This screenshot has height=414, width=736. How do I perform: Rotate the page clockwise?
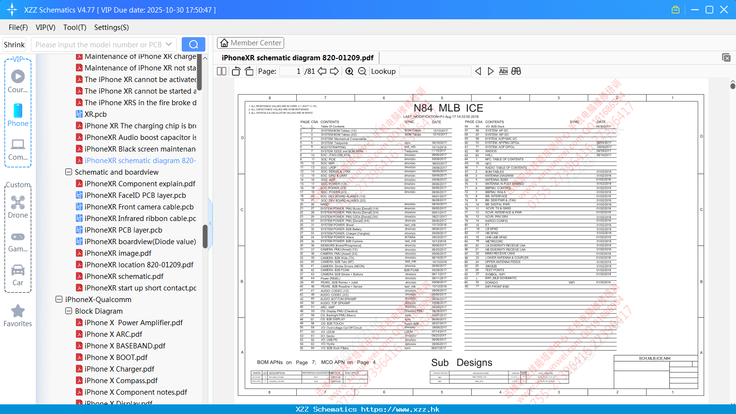[249, 71]
